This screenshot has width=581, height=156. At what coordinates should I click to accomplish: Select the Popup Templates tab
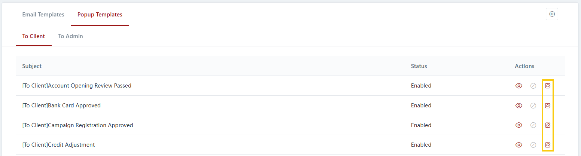click(x=100, y=15)
